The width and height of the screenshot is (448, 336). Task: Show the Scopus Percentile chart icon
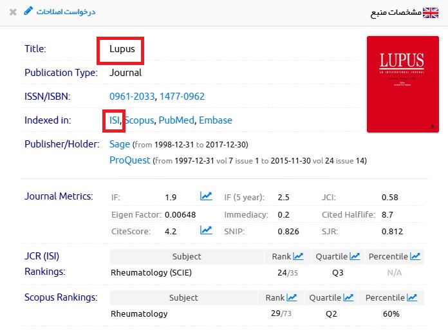pos(412,297)
